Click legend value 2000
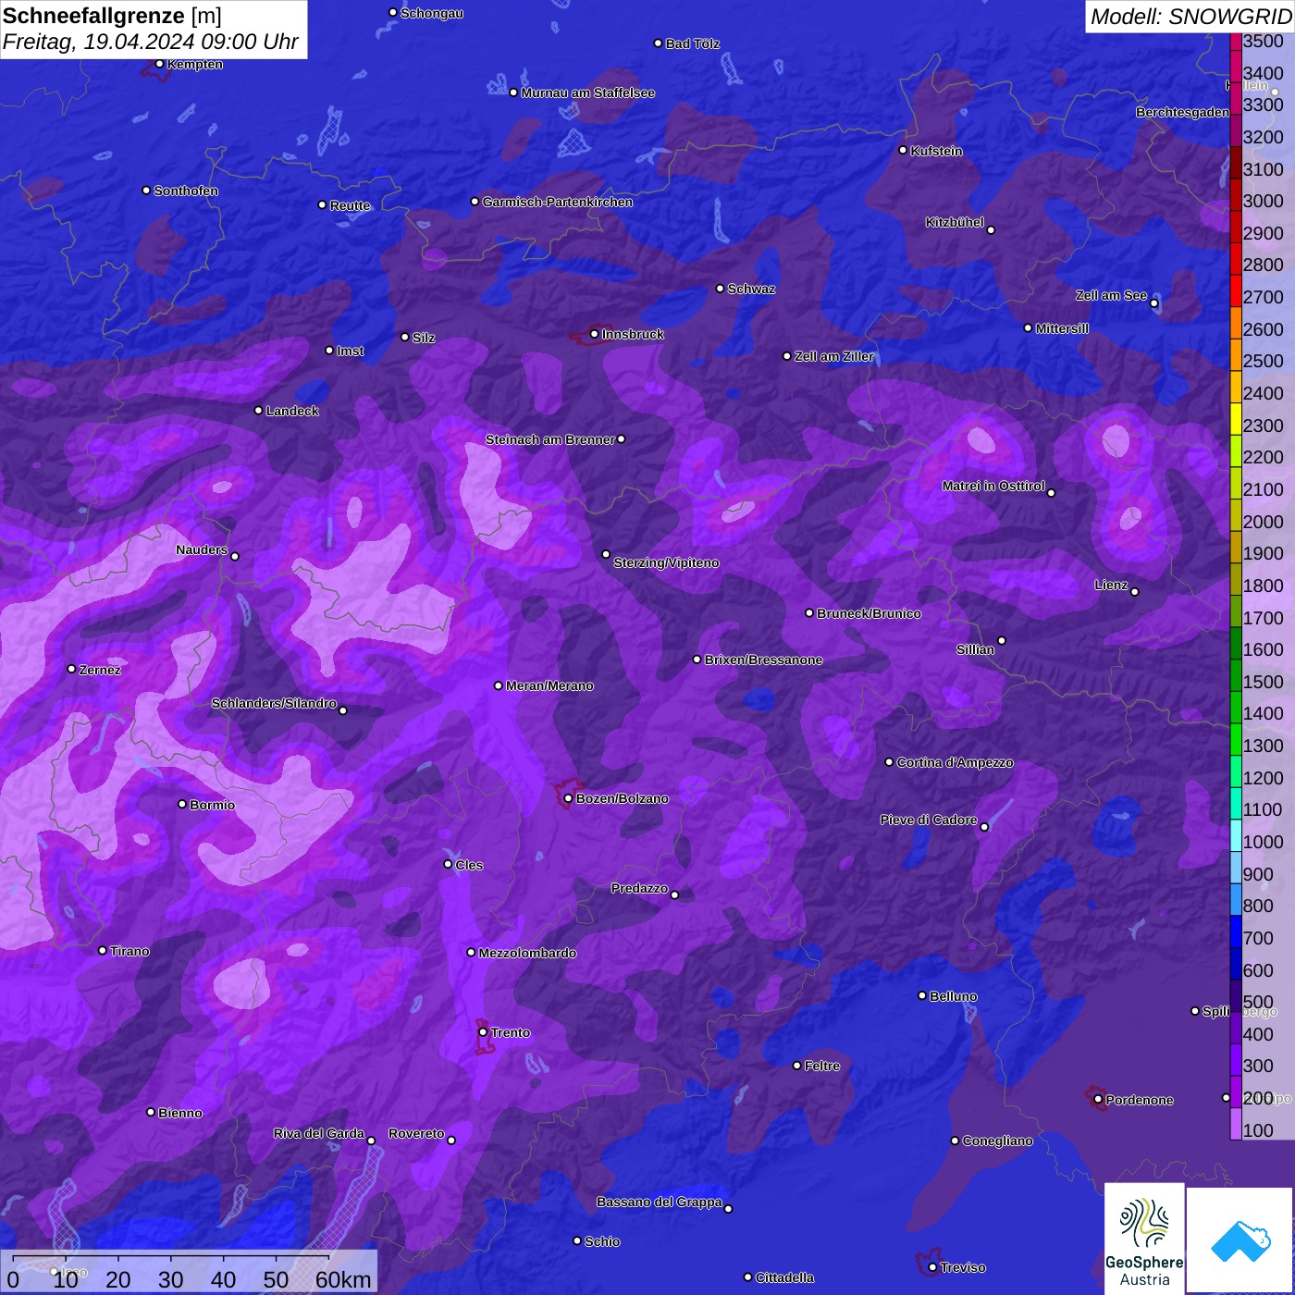The image size is (1295, 1295). tap(1264, 522)
